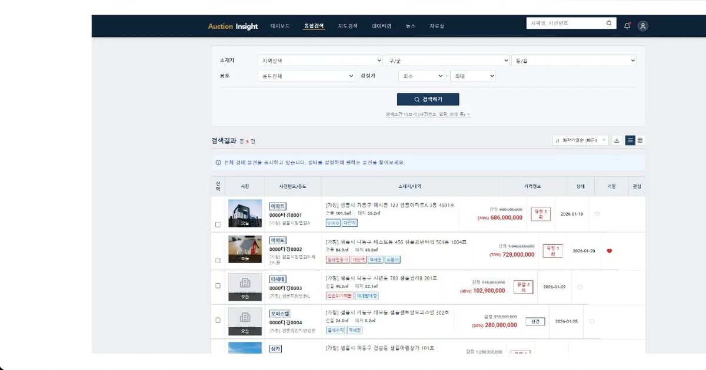Open the 최대 appraisal price dropdown
Viewport: 706px width, 370px height.
473,76
